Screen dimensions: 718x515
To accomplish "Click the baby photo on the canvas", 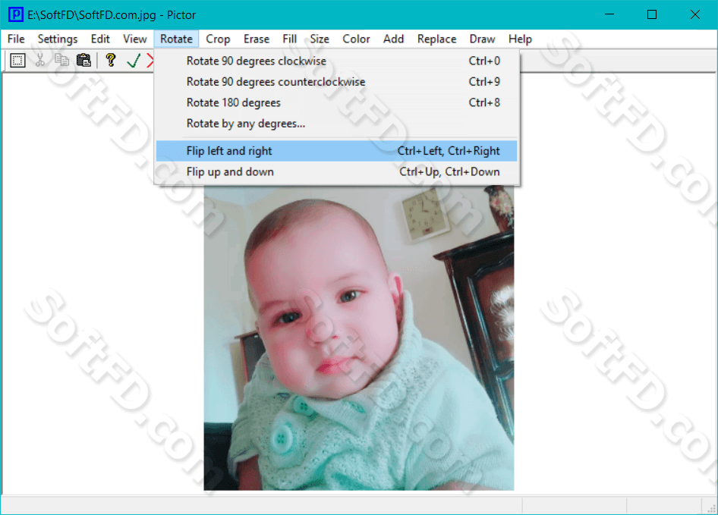I will click(358, 338).
